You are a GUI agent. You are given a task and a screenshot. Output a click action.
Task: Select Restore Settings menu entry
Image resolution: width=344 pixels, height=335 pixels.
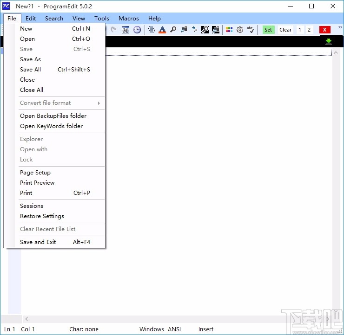tap(54, 216)
